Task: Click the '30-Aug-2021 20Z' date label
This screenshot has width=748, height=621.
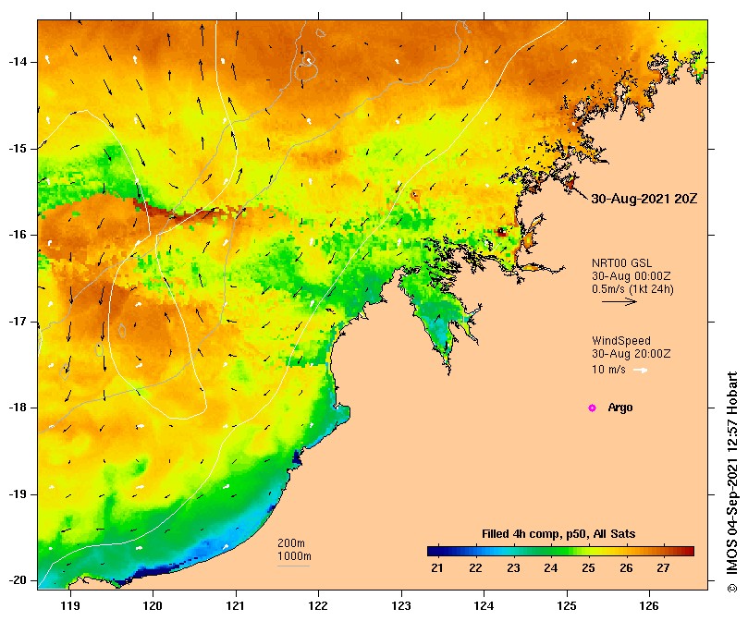Action: coord(644,199)
